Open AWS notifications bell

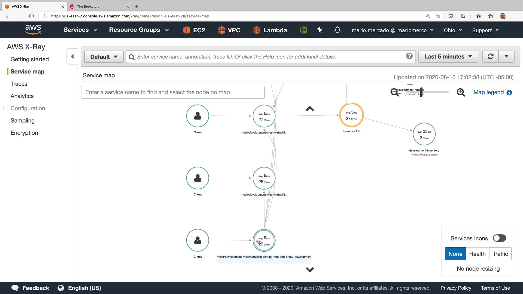pyautogui.click(x=337, y=30)
